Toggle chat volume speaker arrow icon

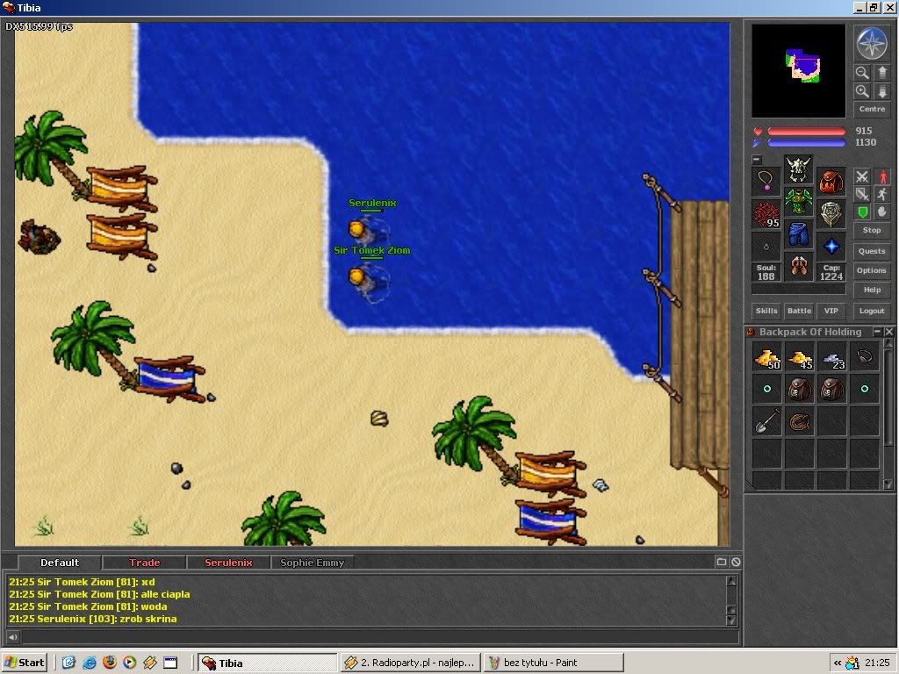(x=12, y=636)
